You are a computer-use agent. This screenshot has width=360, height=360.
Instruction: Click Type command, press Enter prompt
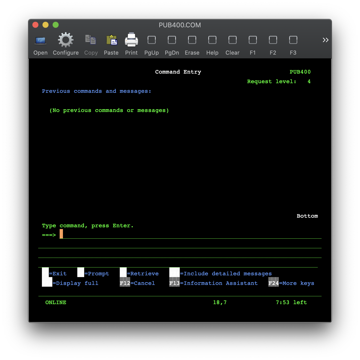click(88, 226)
